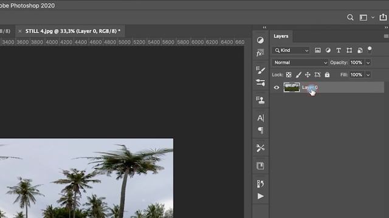Expand the workspace switcher dropdown arrow
This screenshot has height=218, width=389.
[x=373, y=18]
